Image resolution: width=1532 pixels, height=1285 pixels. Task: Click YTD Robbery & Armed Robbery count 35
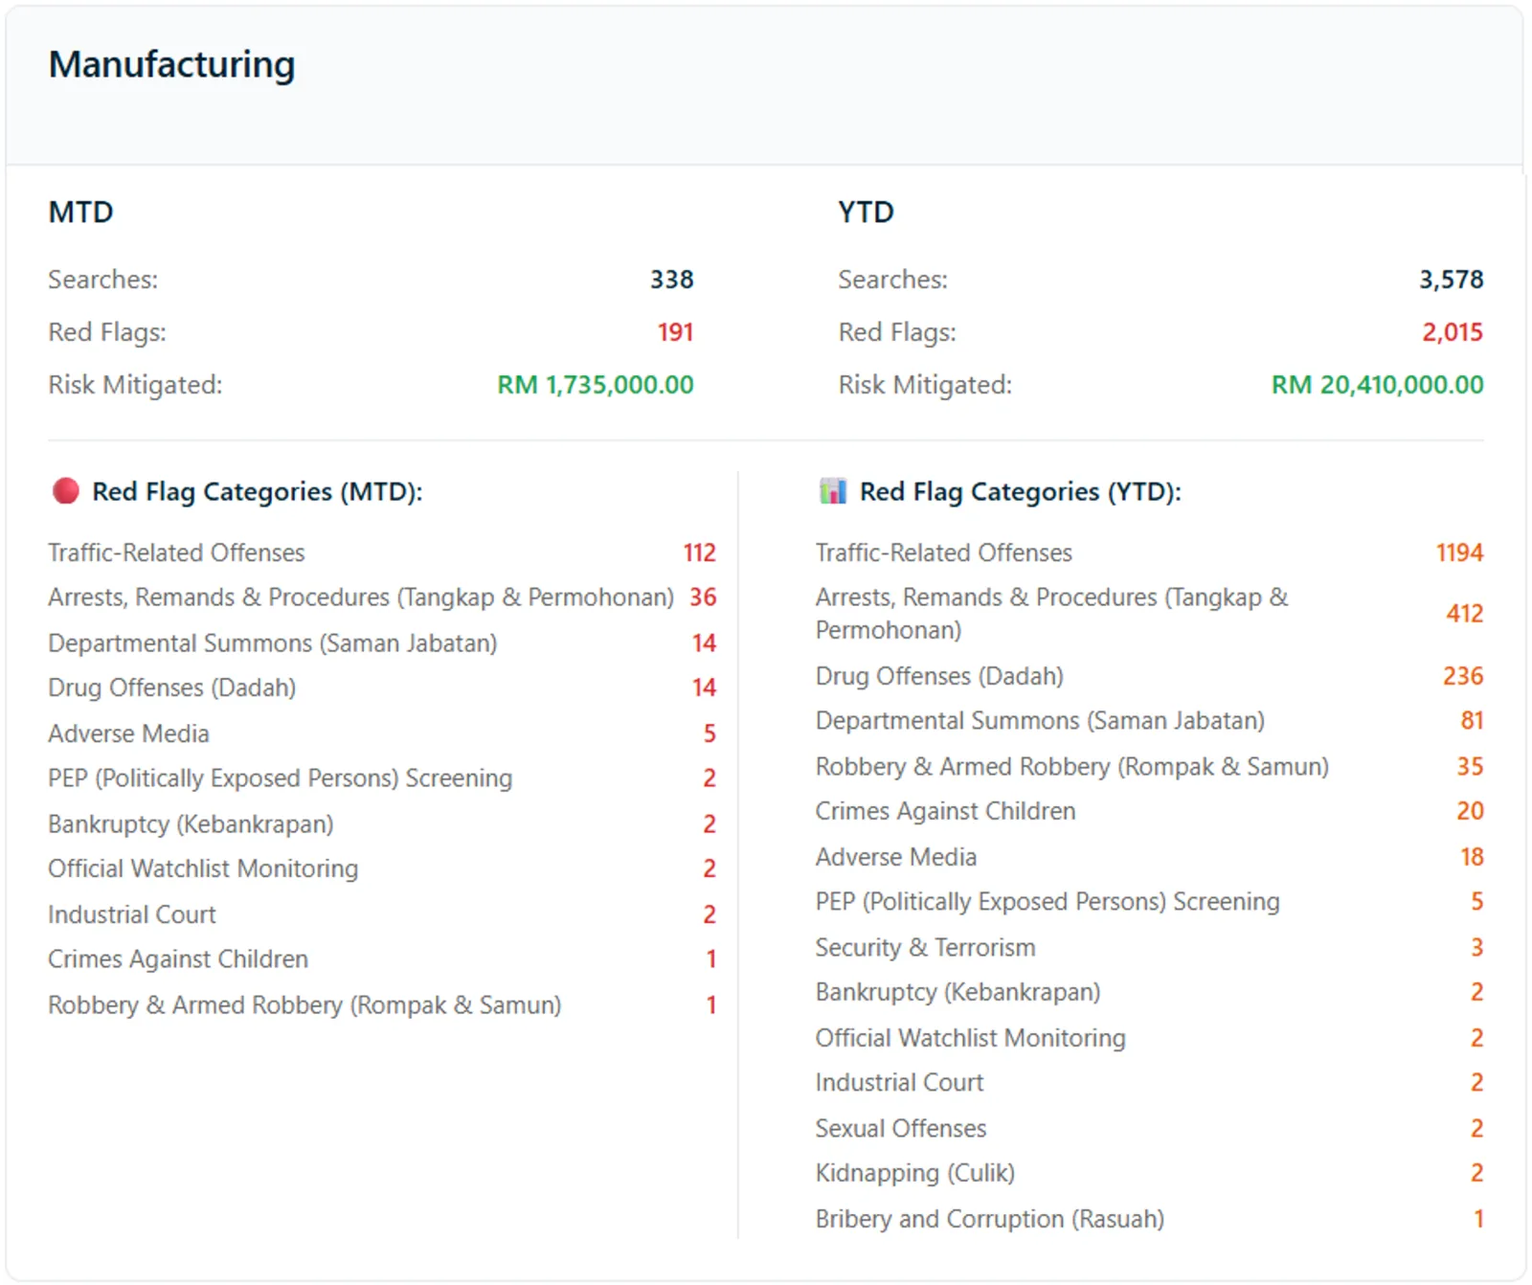[x=1471, y=767]
